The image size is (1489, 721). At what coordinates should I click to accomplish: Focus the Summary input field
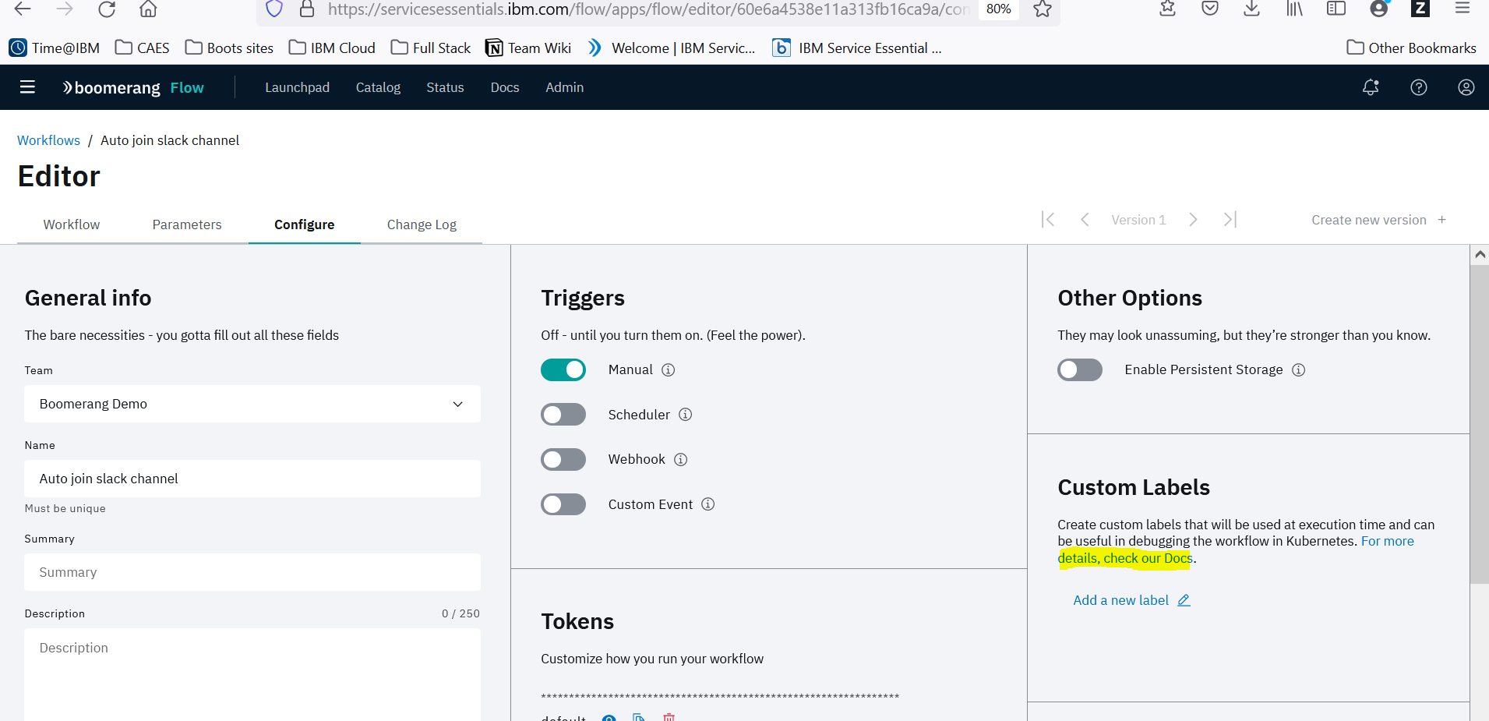(x=252, y=572)
